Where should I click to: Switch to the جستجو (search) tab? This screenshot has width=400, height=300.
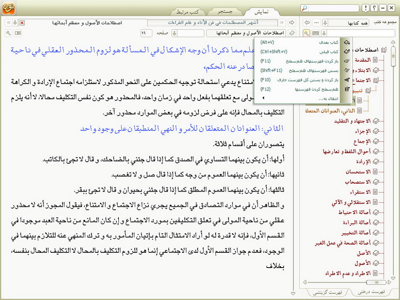225,12
